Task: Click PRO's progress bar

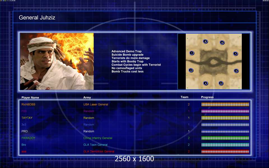Action: tap(225, 131)
